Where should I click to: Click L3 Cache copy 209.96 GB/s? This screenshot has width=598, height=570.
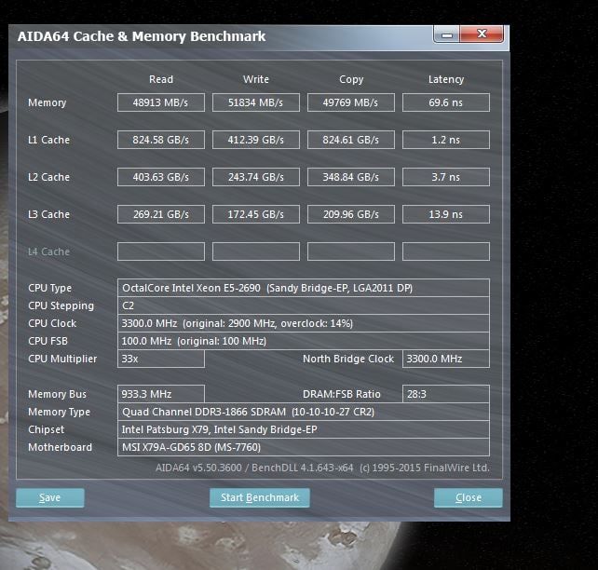click(x=351, y=214)
